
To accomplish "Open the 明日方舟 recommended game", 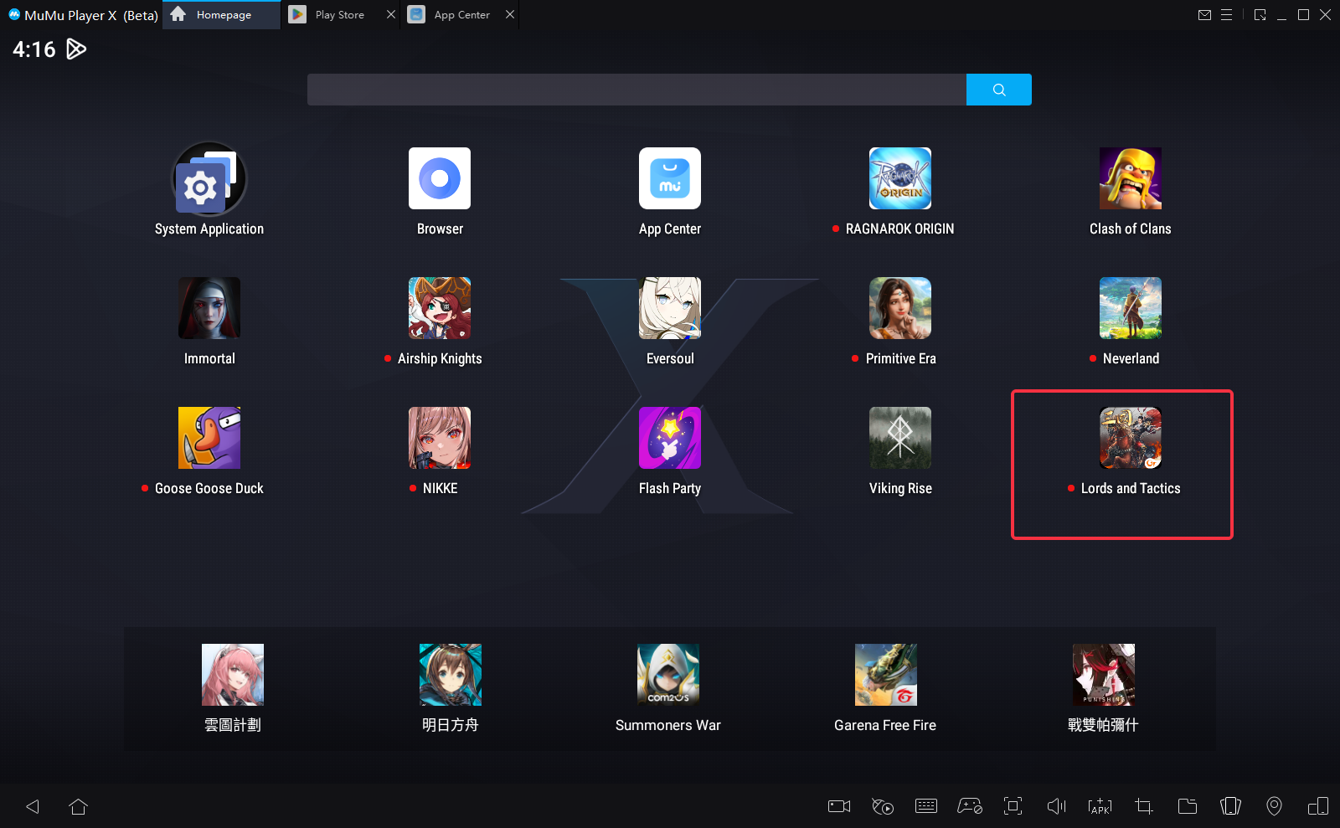I will click(x=451, y=675).
